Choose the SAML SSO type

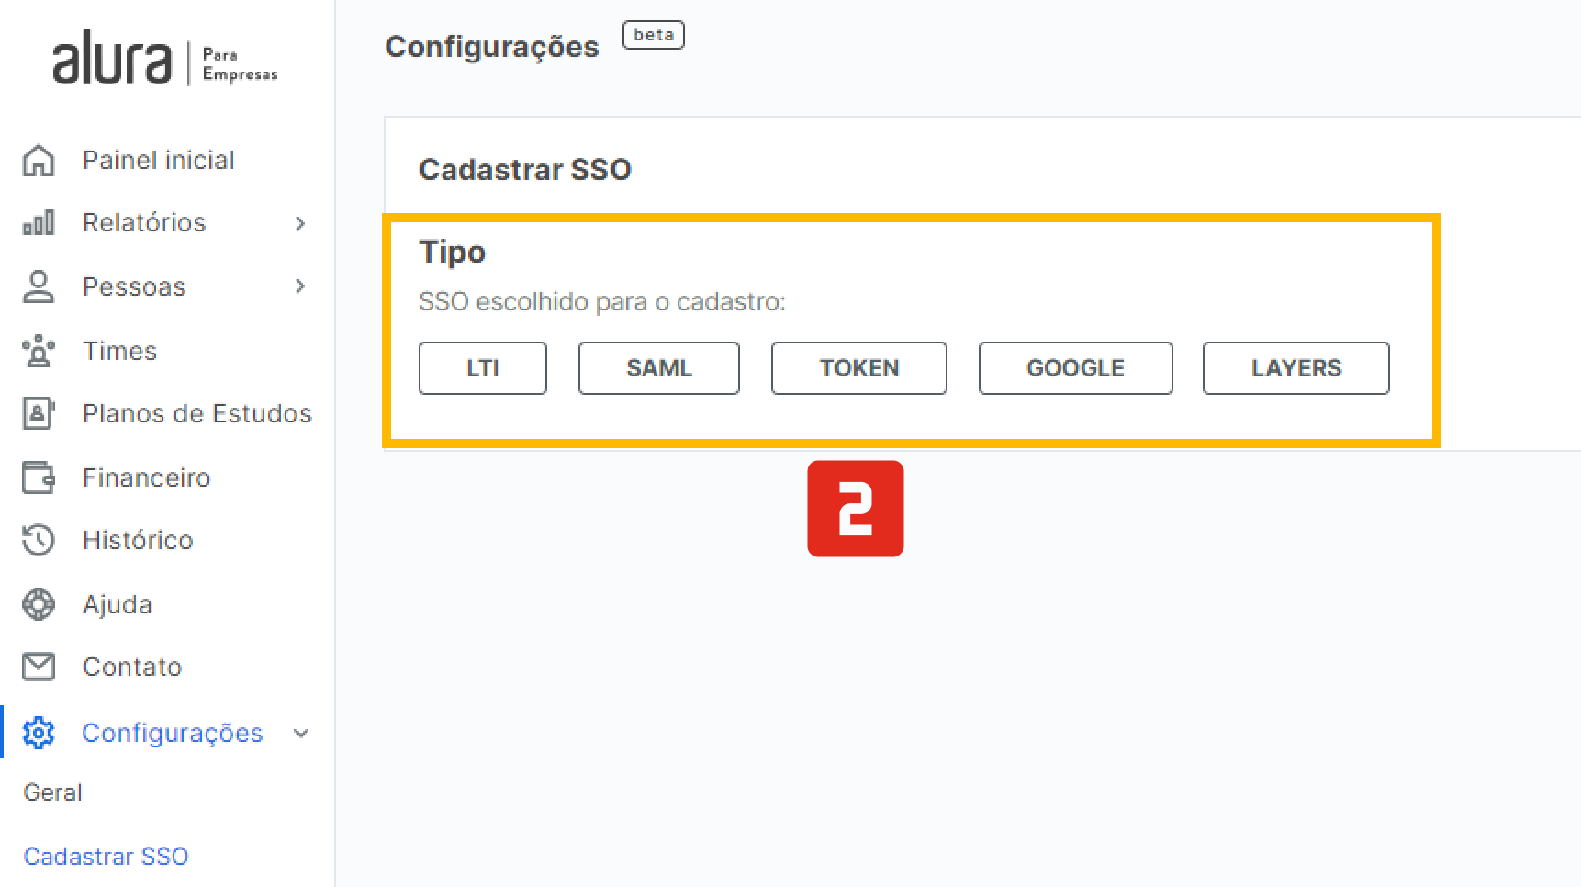pos(659,368)
